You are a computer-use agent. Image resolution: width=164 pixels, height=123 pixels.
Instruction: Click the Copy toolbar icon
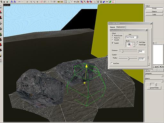pyautogui.click(x=52, y=2)
